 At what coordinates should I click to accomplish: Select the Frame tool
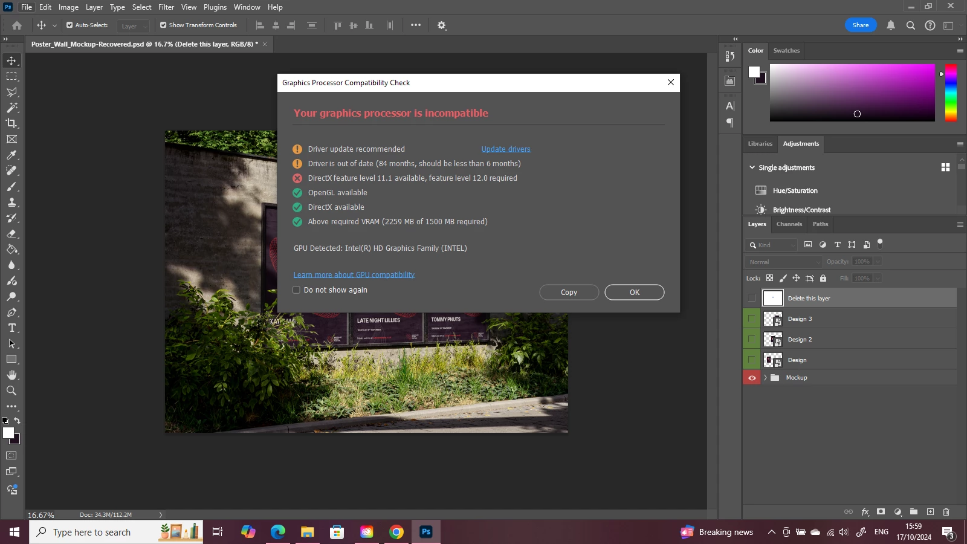click(x=11, y=139)
